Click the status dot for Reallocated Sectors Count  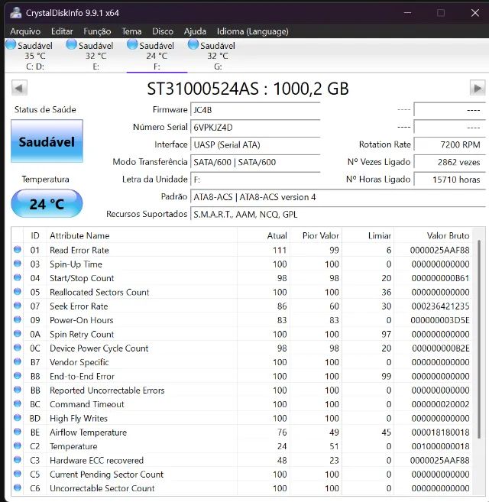pos(18,291)
